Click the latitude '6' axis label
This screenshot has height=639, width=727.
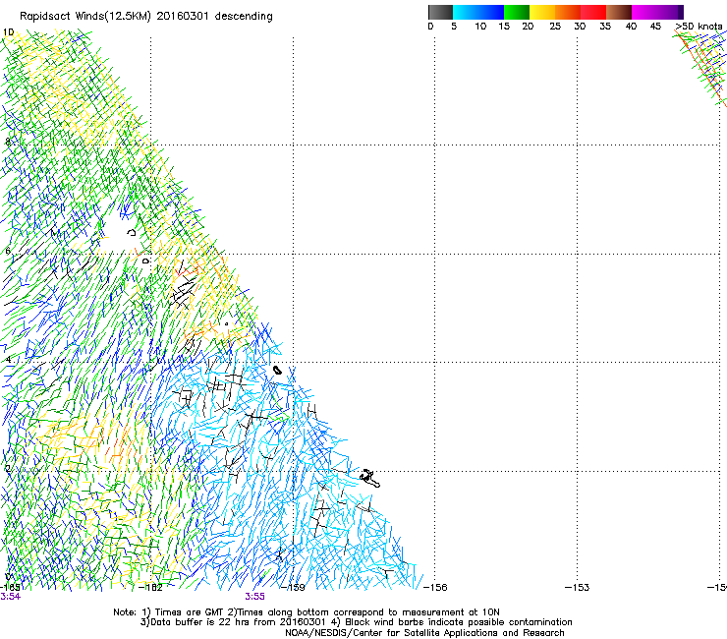8,251
